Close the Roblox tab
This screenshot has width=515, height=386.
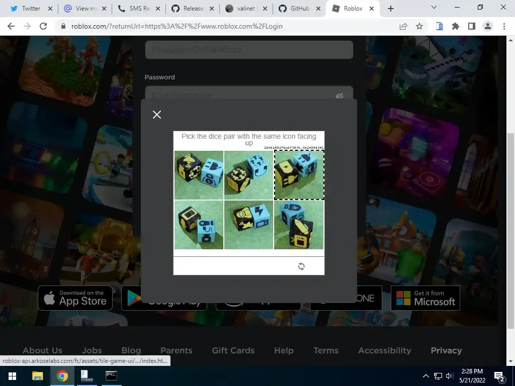[x=372, y=9]
